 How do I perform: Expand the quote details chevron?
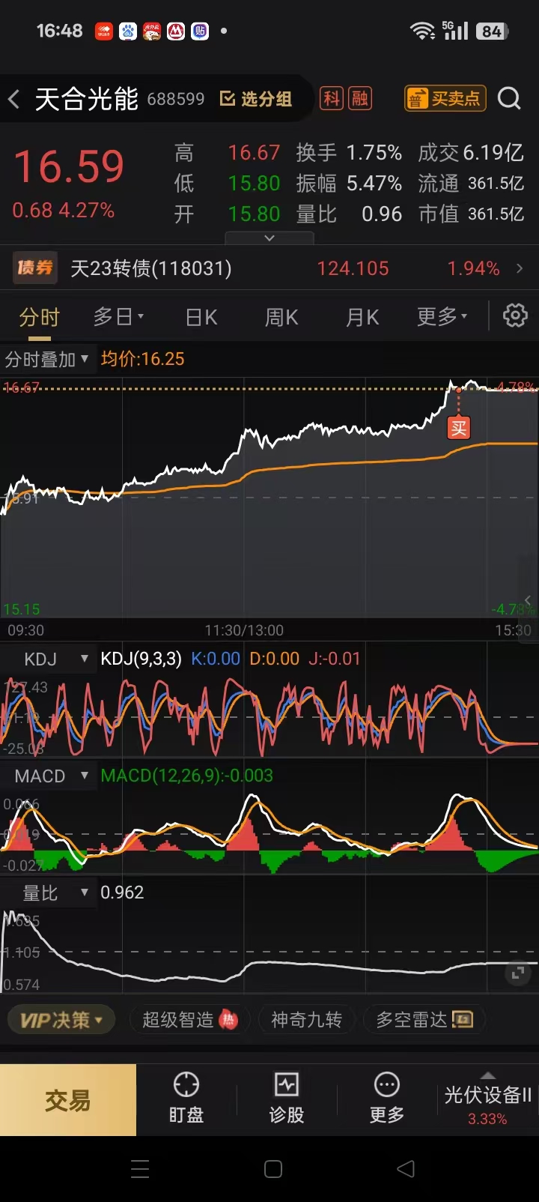pyautogui.click(x=269, y=238)
